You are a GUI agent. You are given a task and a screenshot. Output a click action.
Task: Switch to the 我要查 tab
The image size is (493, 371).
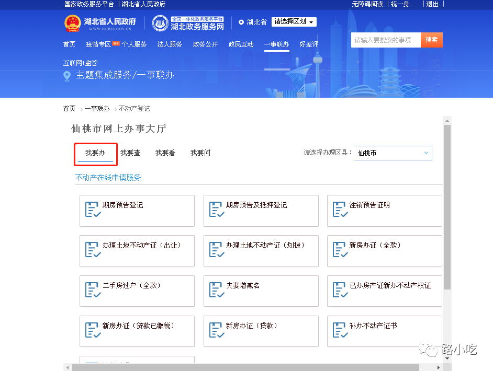(x=130, y=153)
